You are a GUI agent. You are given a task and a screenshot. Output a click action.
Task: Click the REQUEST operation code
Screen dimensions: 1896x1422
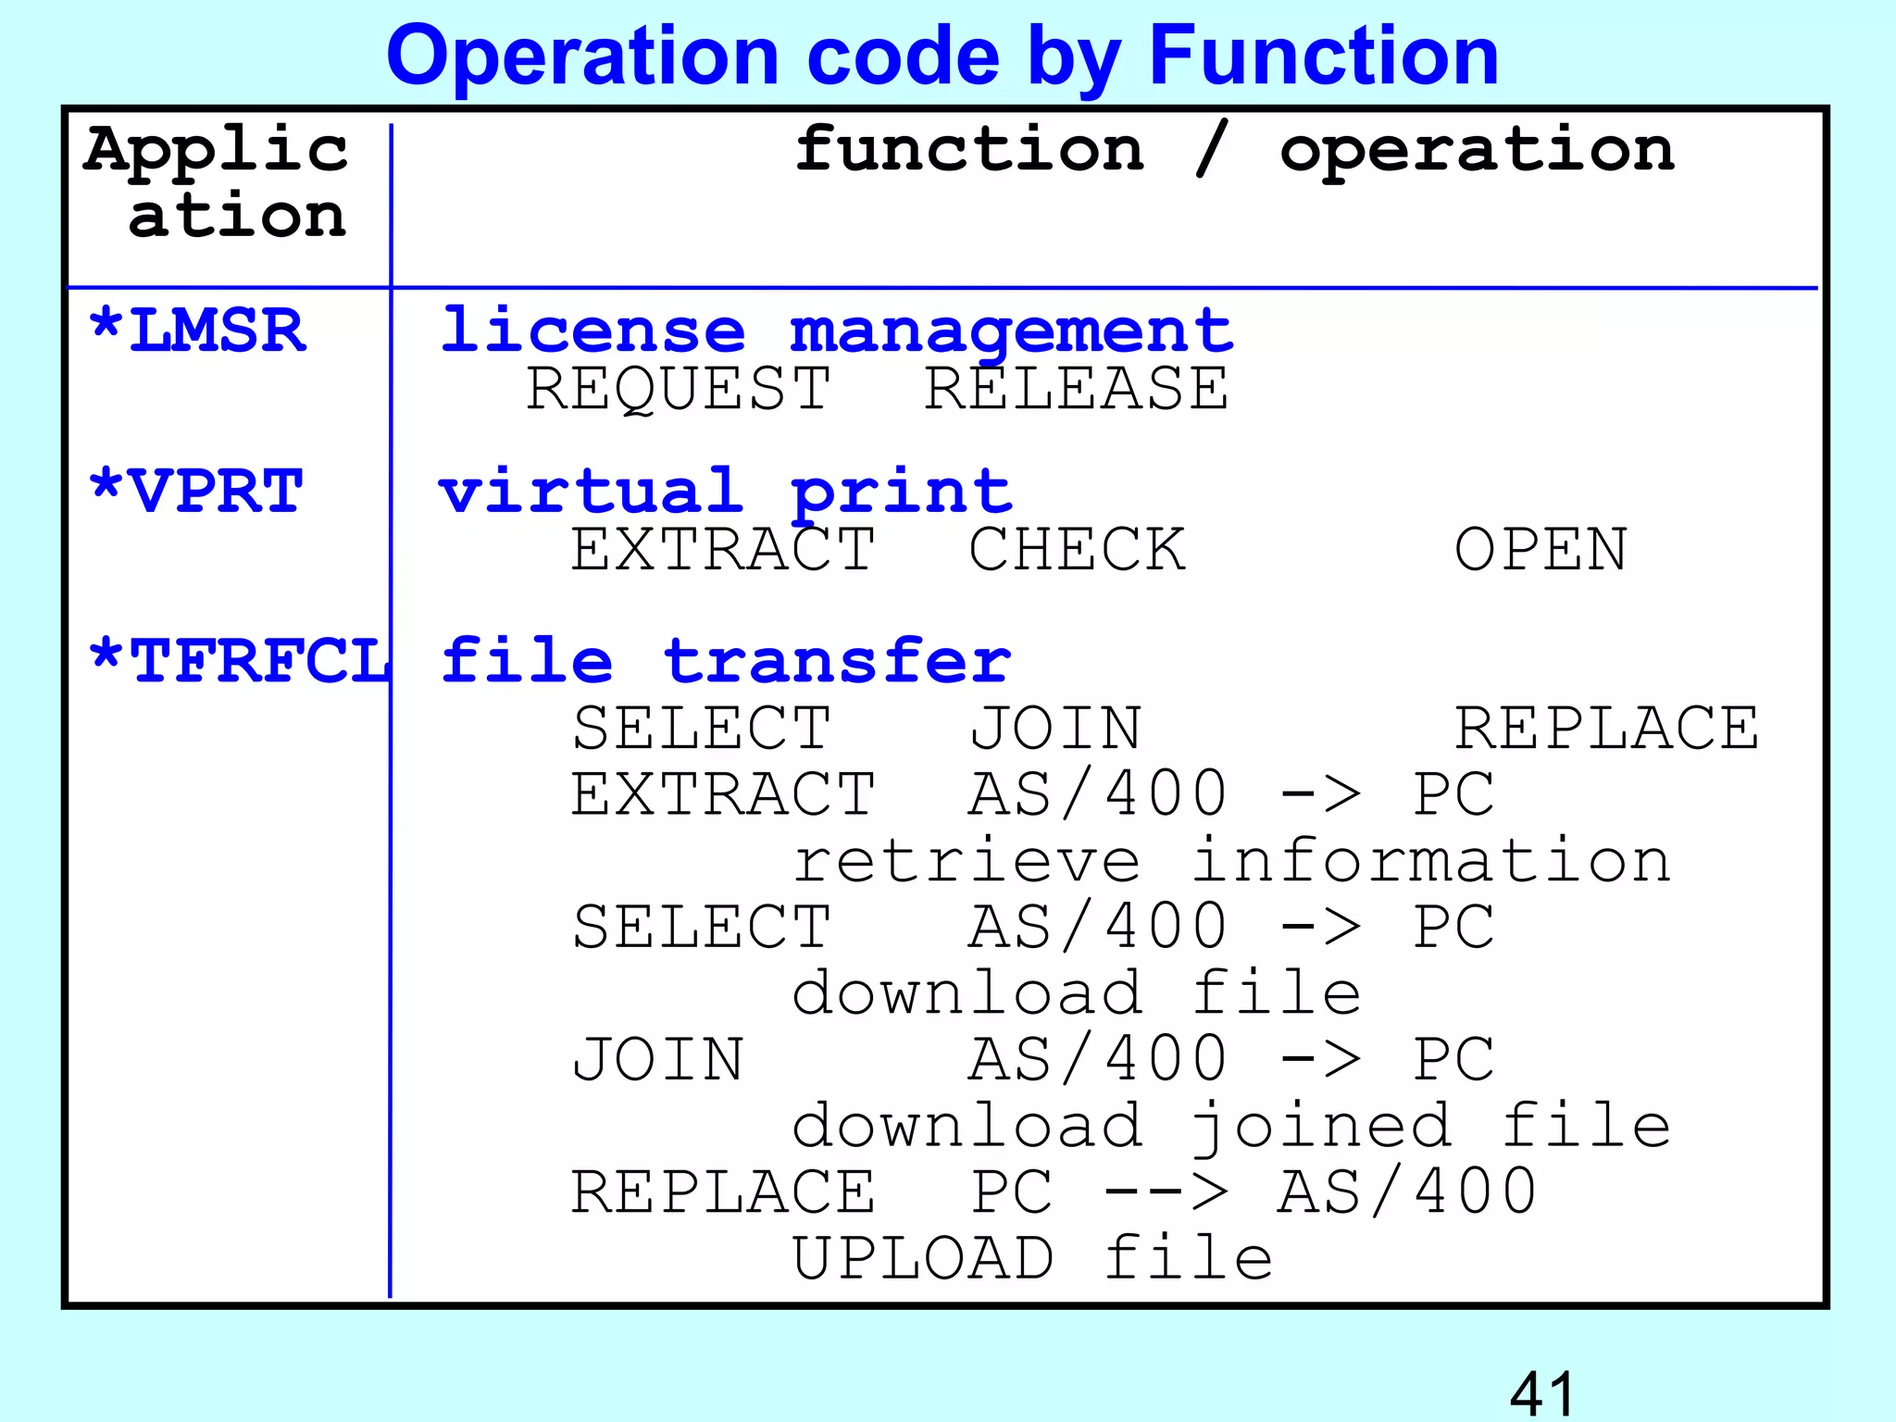[x=679, y=389]
